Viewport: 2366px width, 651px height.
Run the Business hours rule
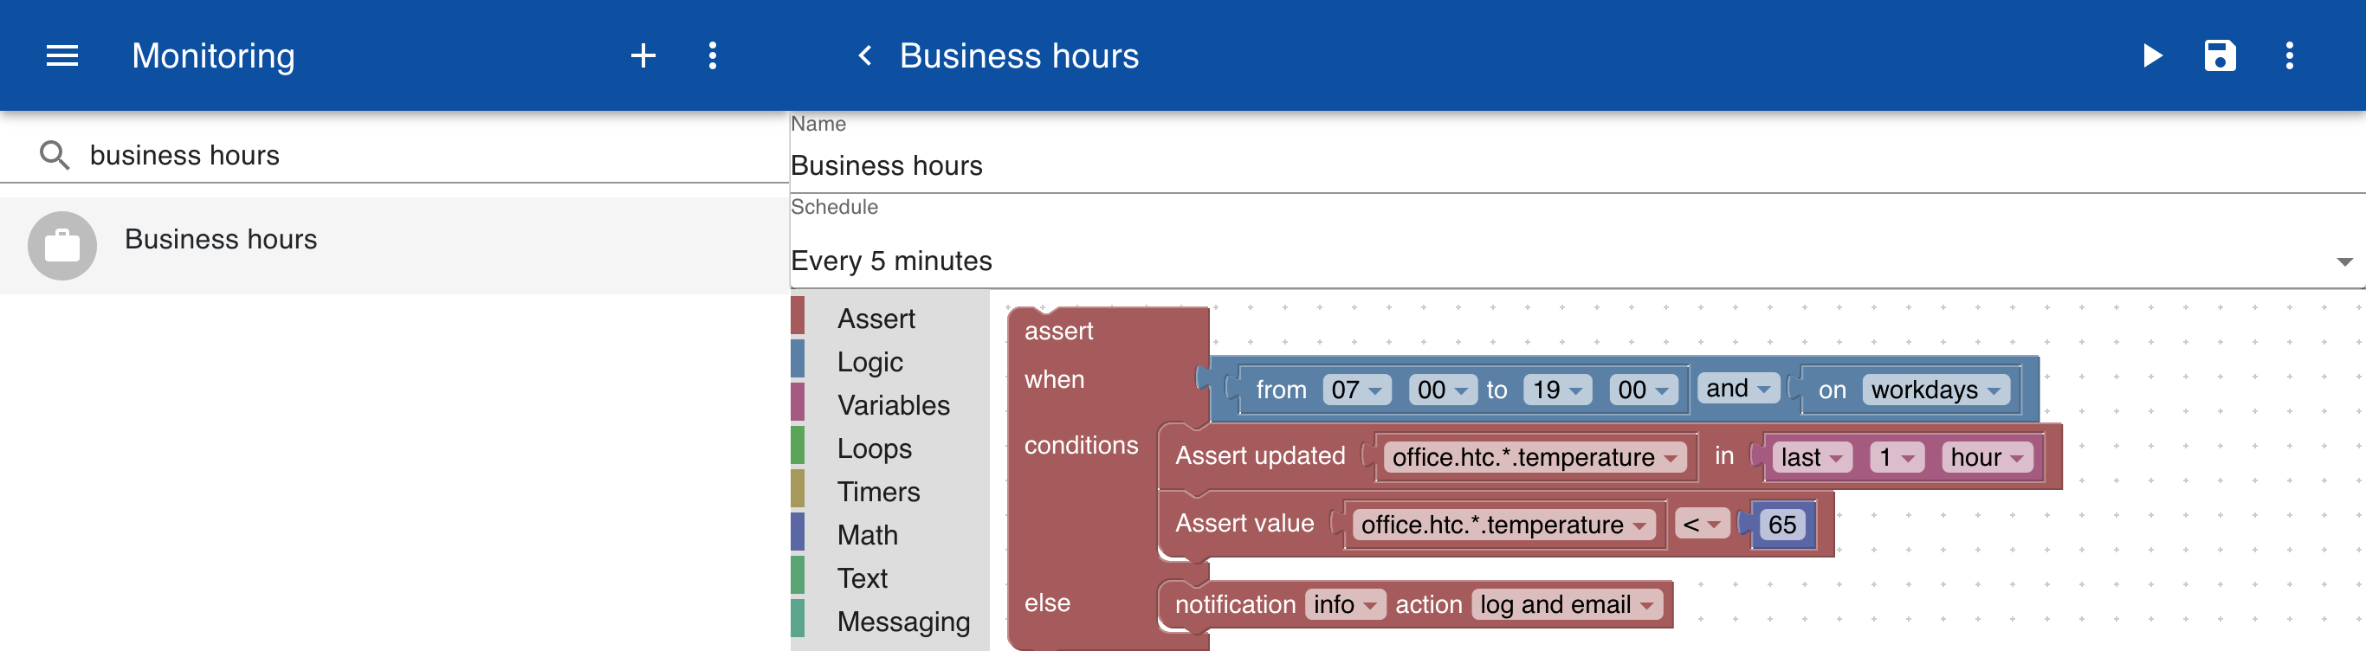tap(2152, 56)
